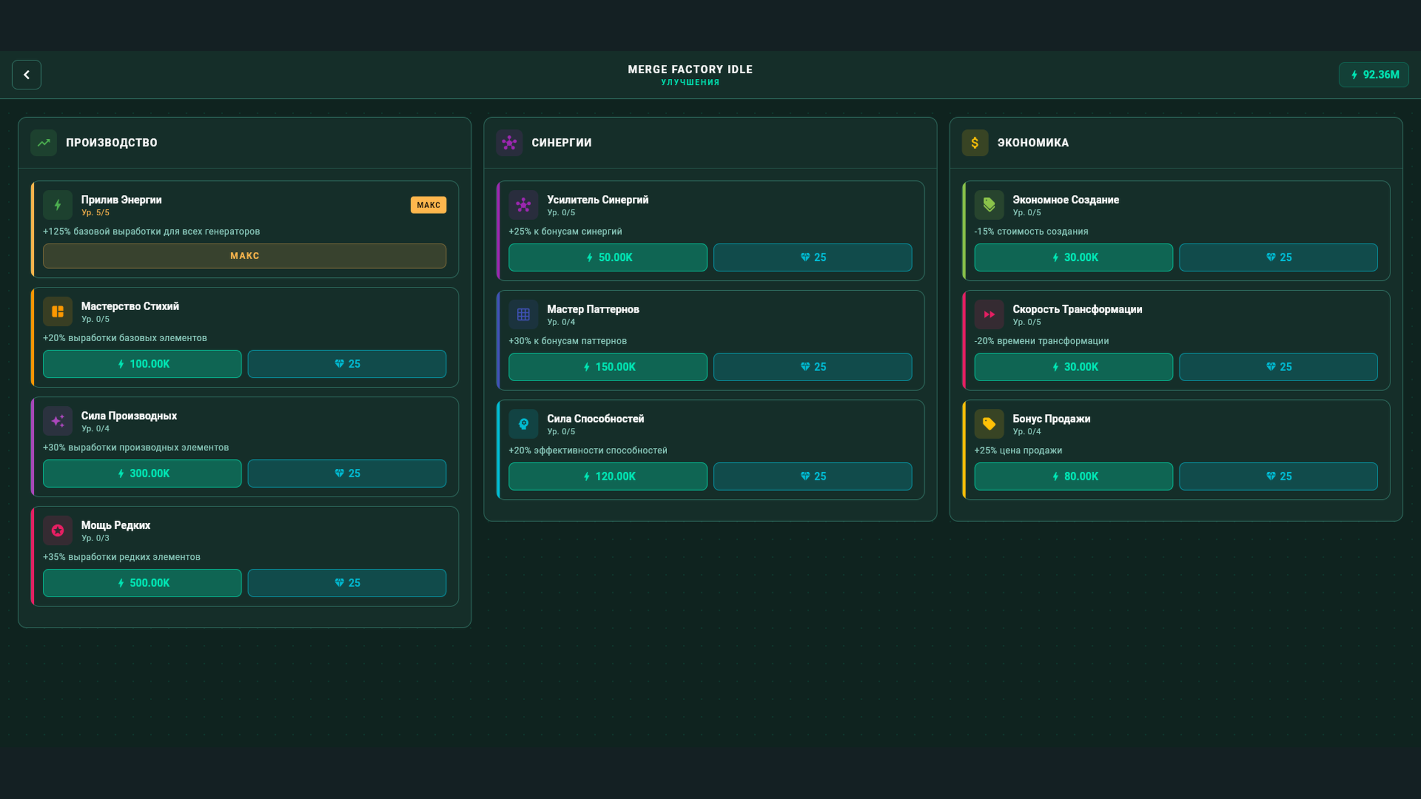Click the Мощь Редких star icon
This screenshot has width=1421, height=799.
(57, 530)
